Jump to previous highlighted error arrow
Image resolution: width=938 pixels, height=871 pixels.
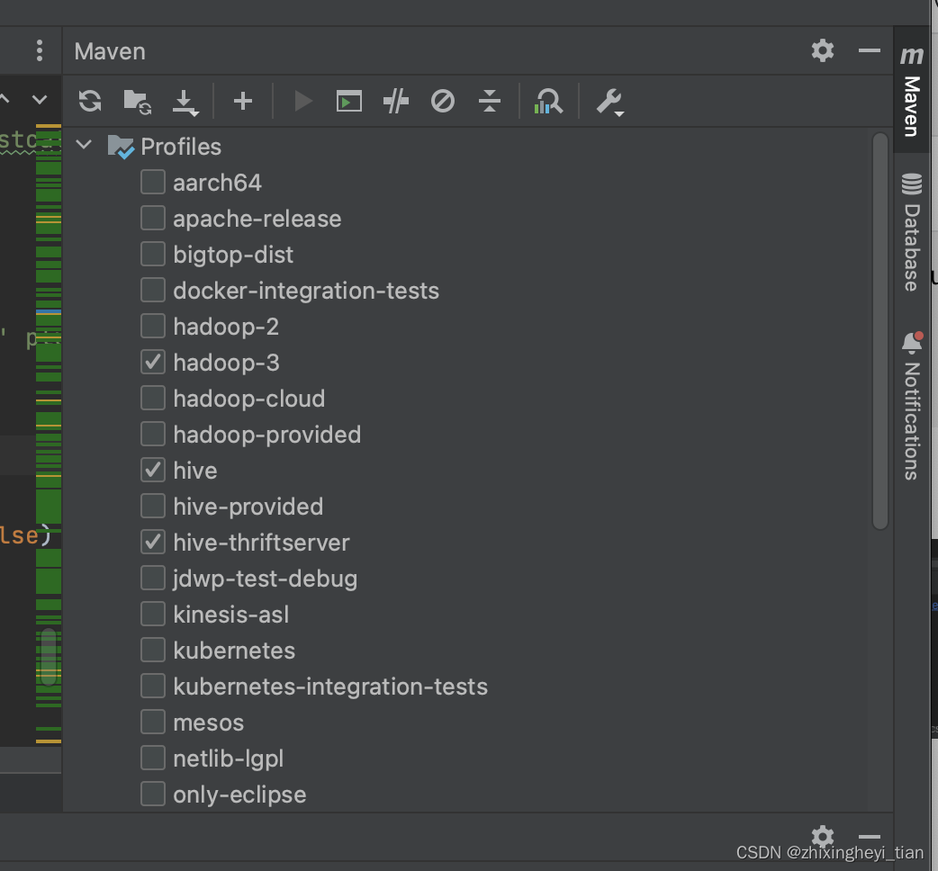[5, 99]
